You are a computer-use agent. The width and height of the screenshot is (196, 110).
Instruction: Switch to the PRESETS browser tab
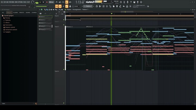pyautogui.click(x=22, y=12)
